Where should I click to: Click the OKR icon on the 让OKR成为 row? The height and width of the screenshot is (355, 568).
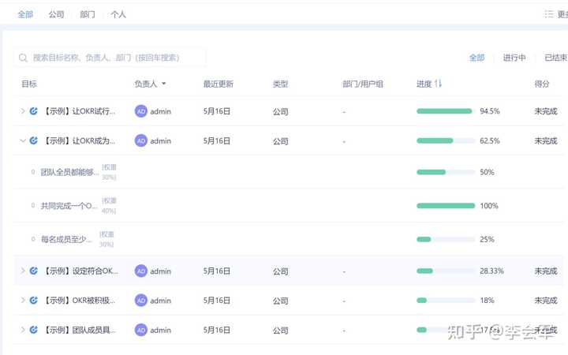pos(34,140)
